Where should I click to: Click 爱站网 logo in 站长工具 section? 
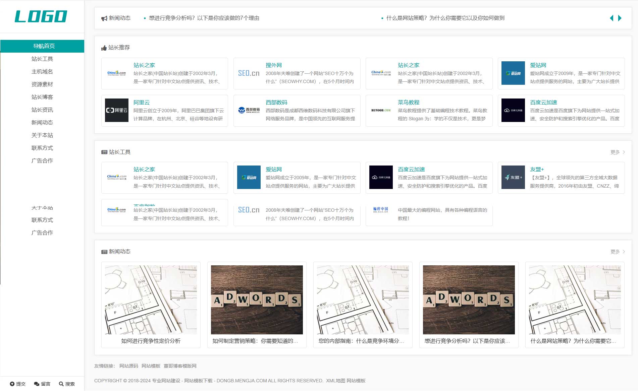249,177
